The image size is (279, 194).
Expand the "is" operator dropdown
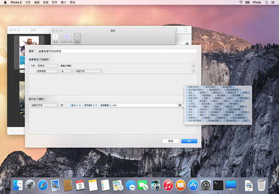click(x=67, y=71)
